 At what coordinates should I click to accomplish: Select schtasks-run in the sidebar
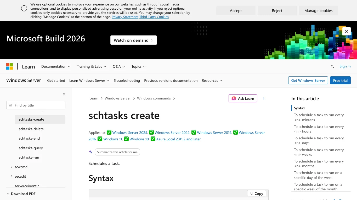click(40, 157)
